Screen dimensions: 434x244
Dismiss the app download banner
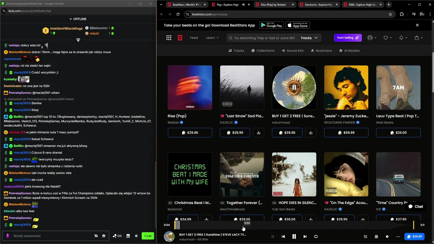[417, 25]
